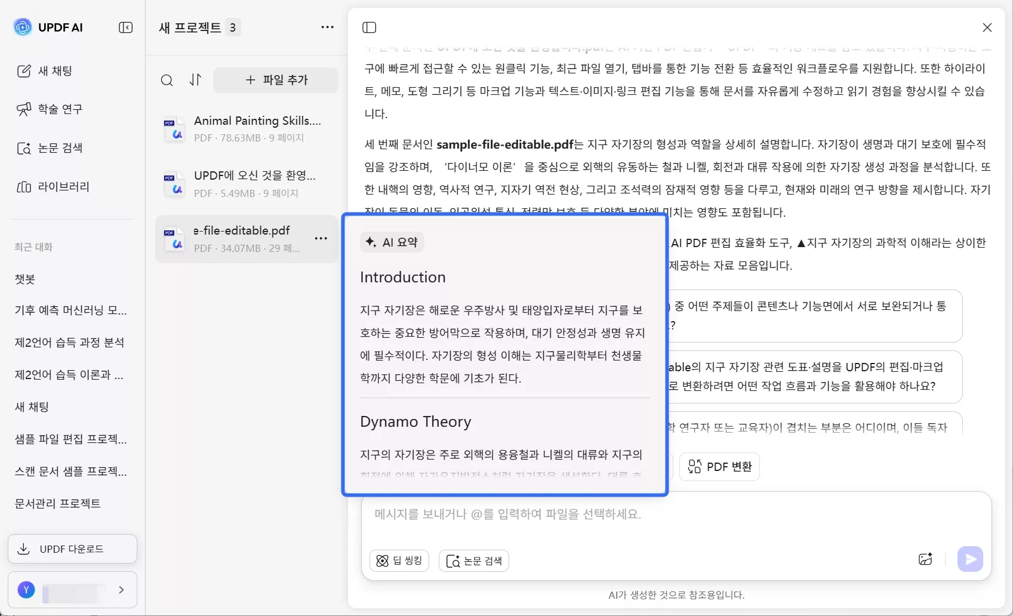The width and height of the screenshot is (1013, 616).
Task: Click the 파일 추가 button
Action: [x=275, y=79]
